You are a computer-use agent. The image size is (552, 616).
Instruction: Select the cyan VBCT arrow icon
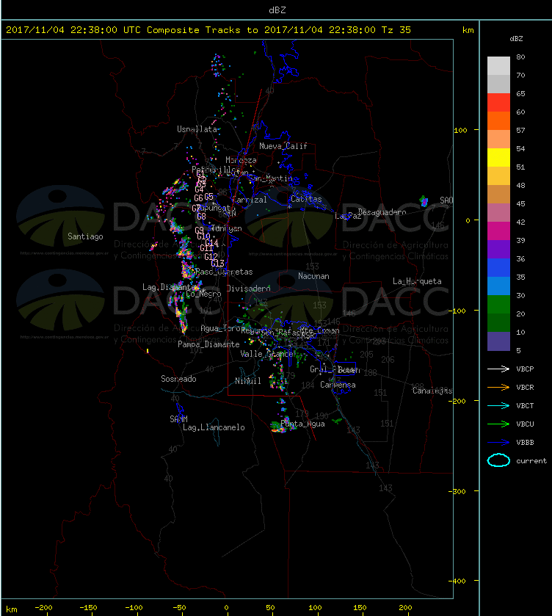tap(498, 405)
